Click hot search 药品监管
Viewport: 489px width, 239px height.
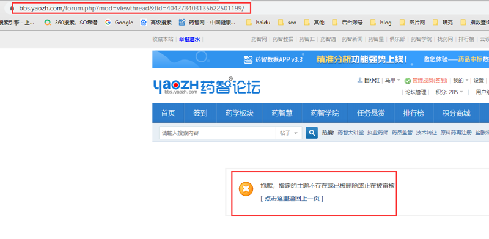coord(402,133)
